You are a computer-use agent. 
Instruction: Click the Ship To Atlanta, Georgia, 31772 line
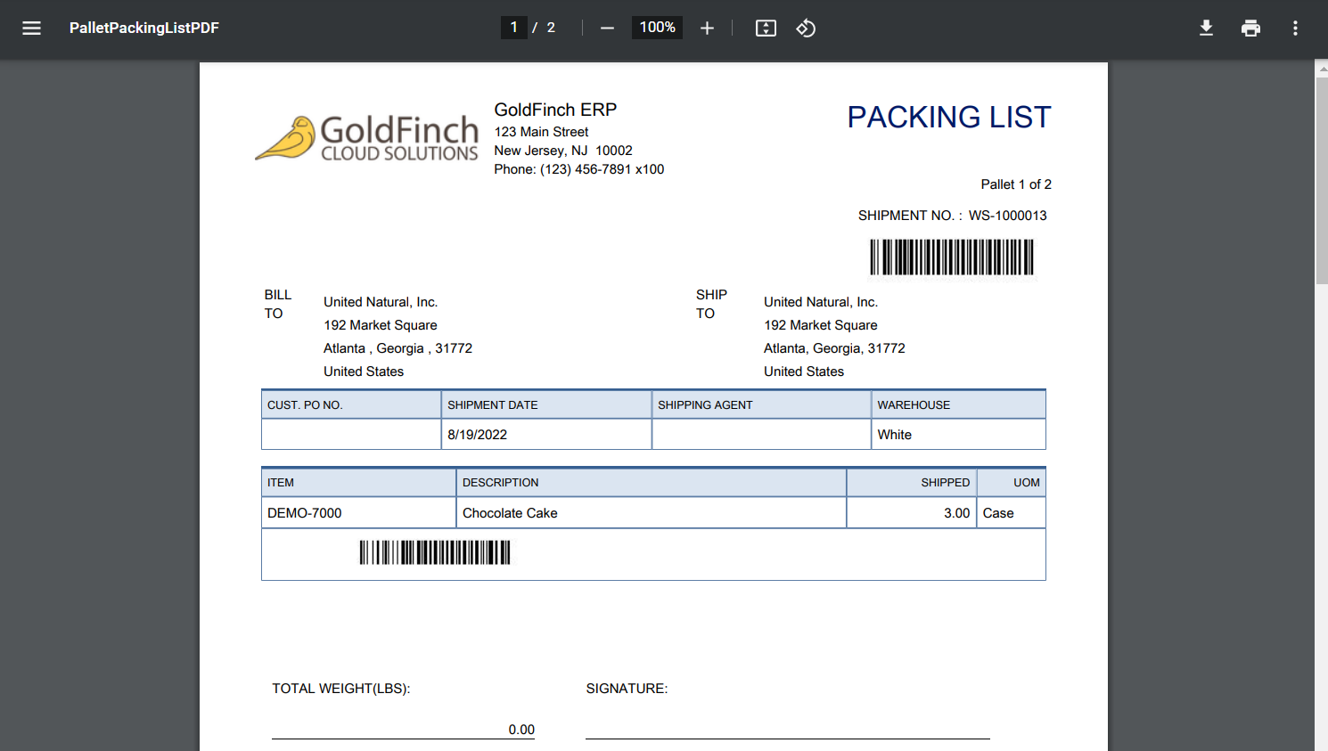[x=834, y=348]
